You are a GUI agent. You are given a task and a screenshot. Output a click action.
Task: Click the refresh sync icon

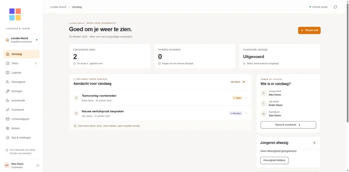(335, 7)
